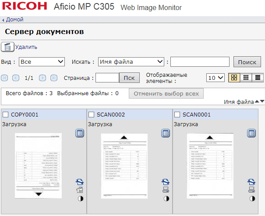Click black-and-white mode icon on COPY0001
Screen dimensions: 265x216
[81, 199]
